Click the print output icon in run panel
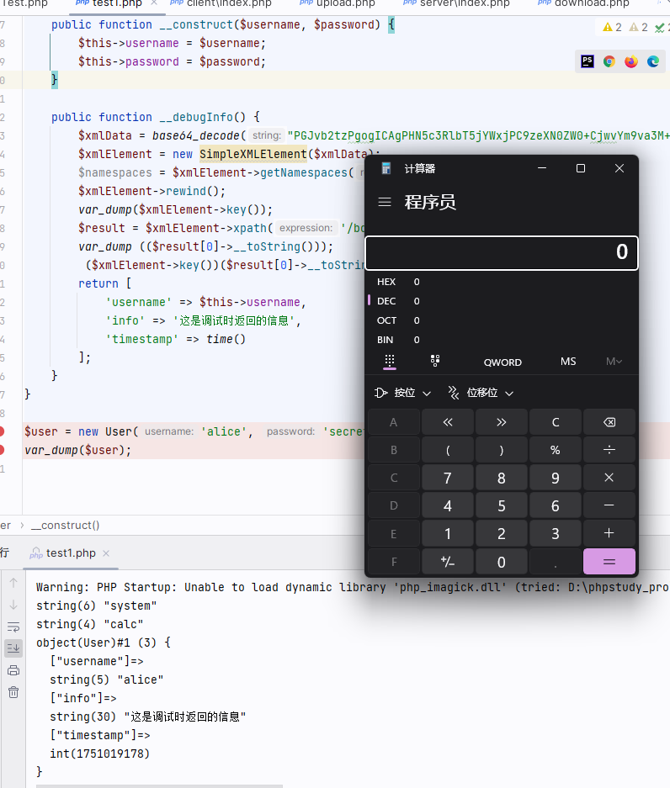 coord(13,670)
